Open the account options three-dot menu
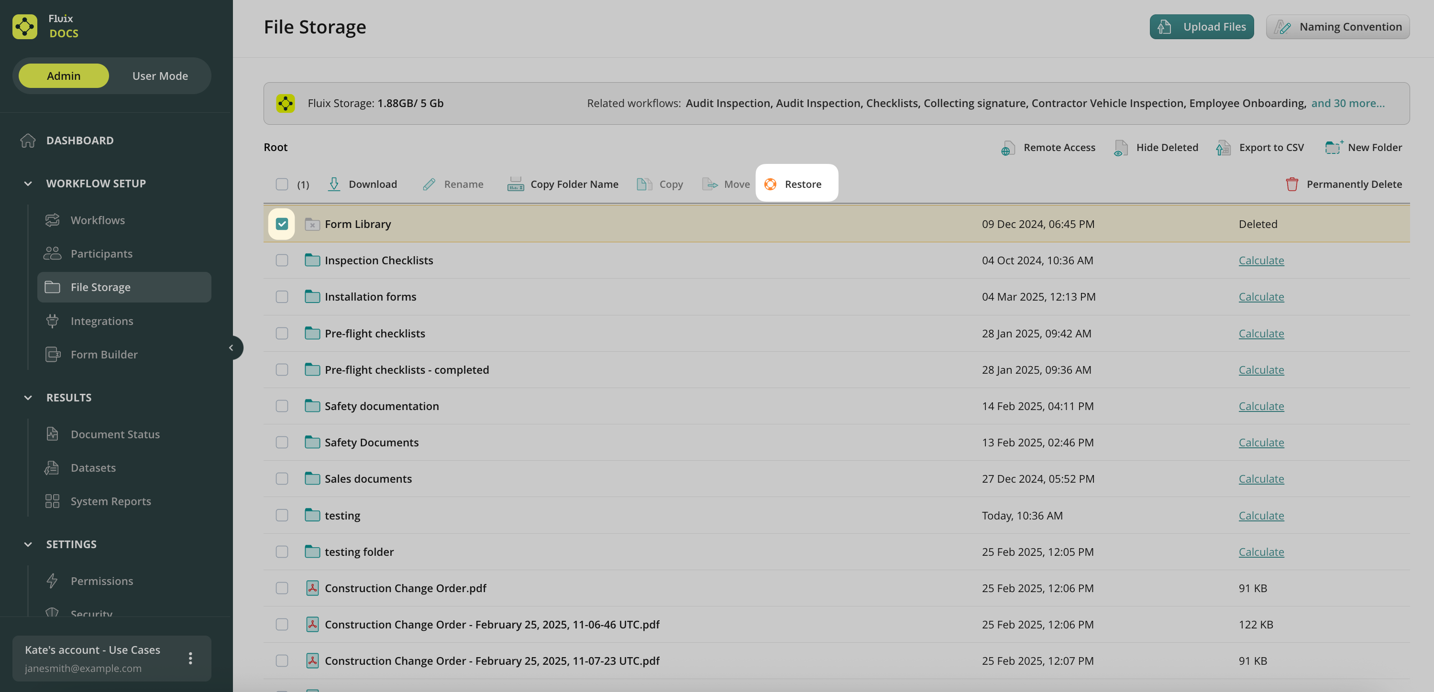This screenshot has width=1434, height=692. (x=190, y=658)
